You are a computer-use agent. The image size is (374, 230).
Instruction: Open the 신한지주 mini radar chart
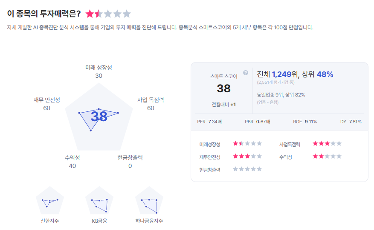[50, 201]
